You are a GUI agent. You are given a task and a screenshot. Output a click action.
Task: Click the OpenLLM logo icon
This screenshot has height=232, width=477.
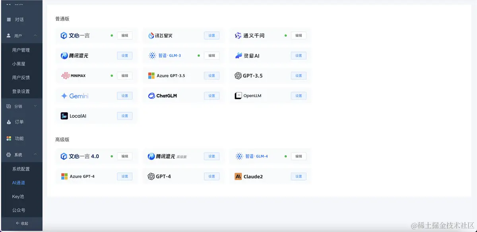238,96
